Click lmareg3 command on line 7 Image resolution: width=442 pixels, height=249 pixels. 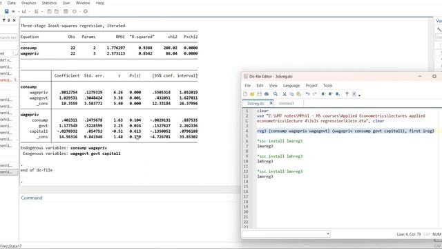tap(265, 146)
